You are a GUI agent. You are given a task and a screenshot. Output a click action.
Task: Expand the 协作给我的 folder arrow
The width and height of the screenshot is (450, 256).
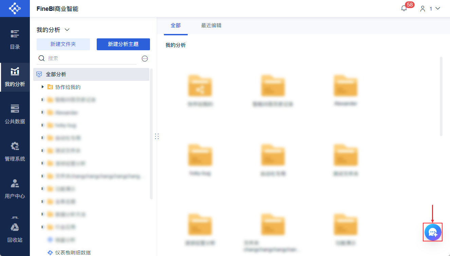(43, 87)
